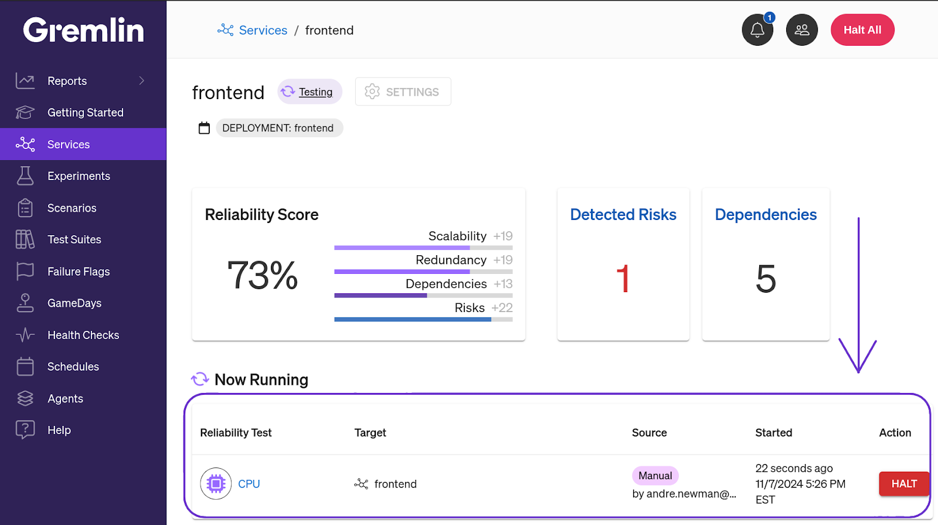This screenshot has height=525, width=938.
Task: Click the 73% reliability score
Action: click(x=263, y=275)
